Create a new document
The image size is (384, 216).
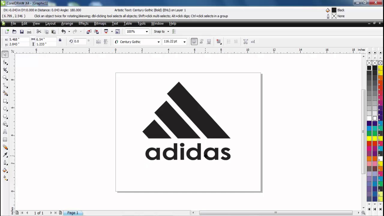tap(7, 31)
